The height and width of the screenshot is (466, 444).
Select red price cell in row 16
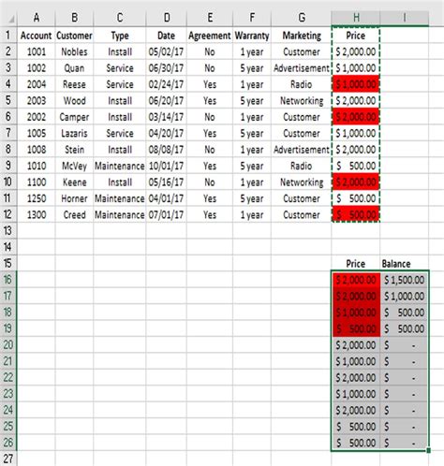(x=356, y=280)
